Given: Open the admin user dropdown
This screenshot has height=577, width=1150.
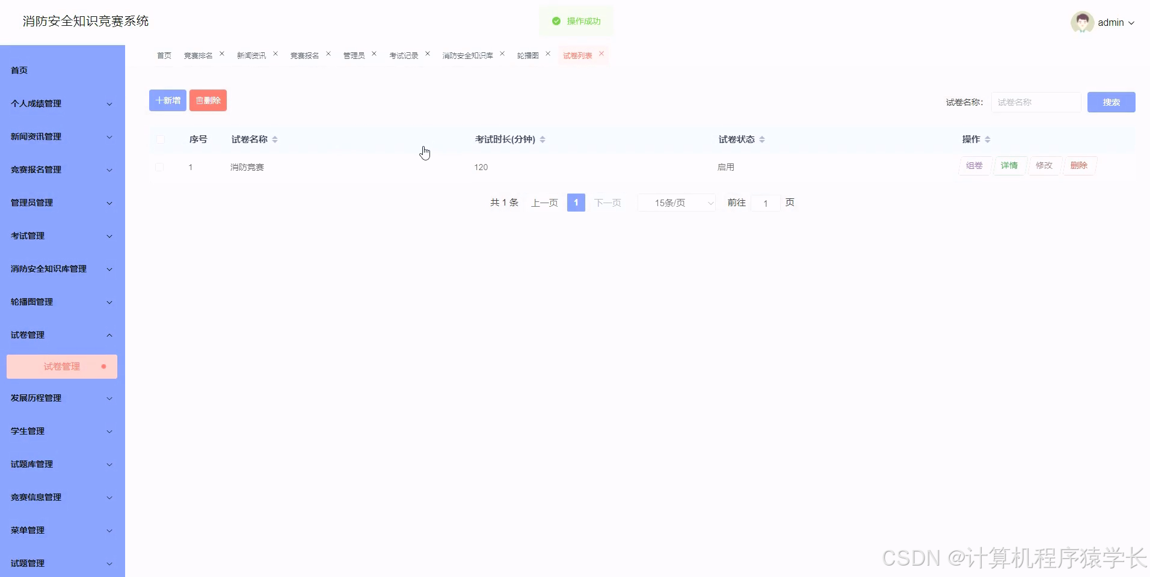Looking at the screenshot, I should [x=1116, y=22].
